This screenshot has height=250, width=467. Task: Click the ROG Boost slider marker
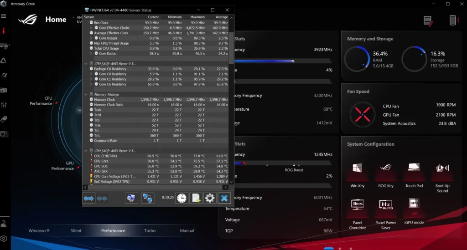pyautogui.click(x=294, y=165)
